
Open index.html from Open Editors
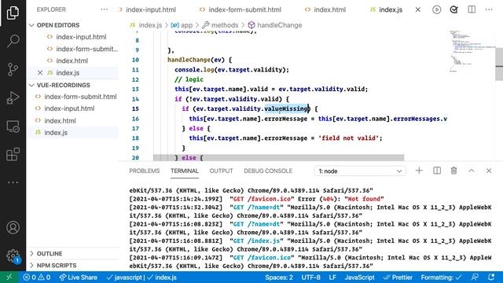(73, 61)
